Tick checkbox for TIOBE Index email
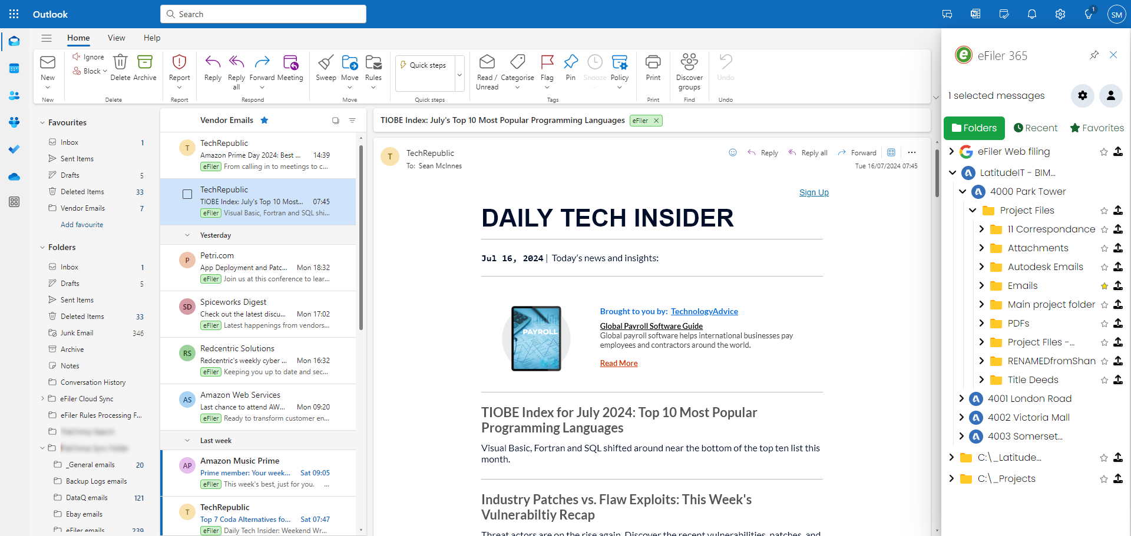Viewport: 1131px width, 536px height. (x=187, y=194)
